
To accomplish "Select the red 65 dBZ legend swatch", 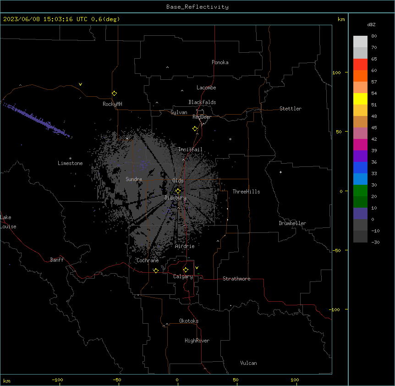I will [360, 65].
